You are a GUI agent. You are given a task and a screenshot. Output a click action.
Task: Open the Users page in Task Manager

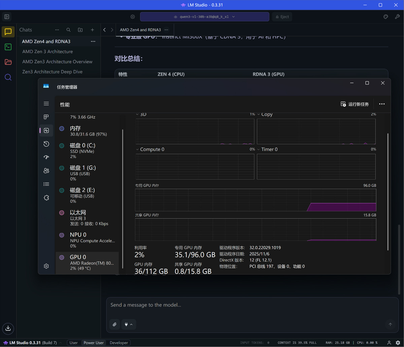[46, 171]
